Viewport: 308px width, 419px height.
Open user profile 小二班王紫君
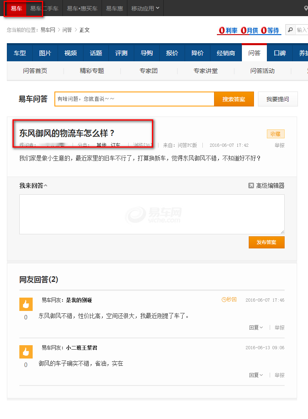click(82, 348)
